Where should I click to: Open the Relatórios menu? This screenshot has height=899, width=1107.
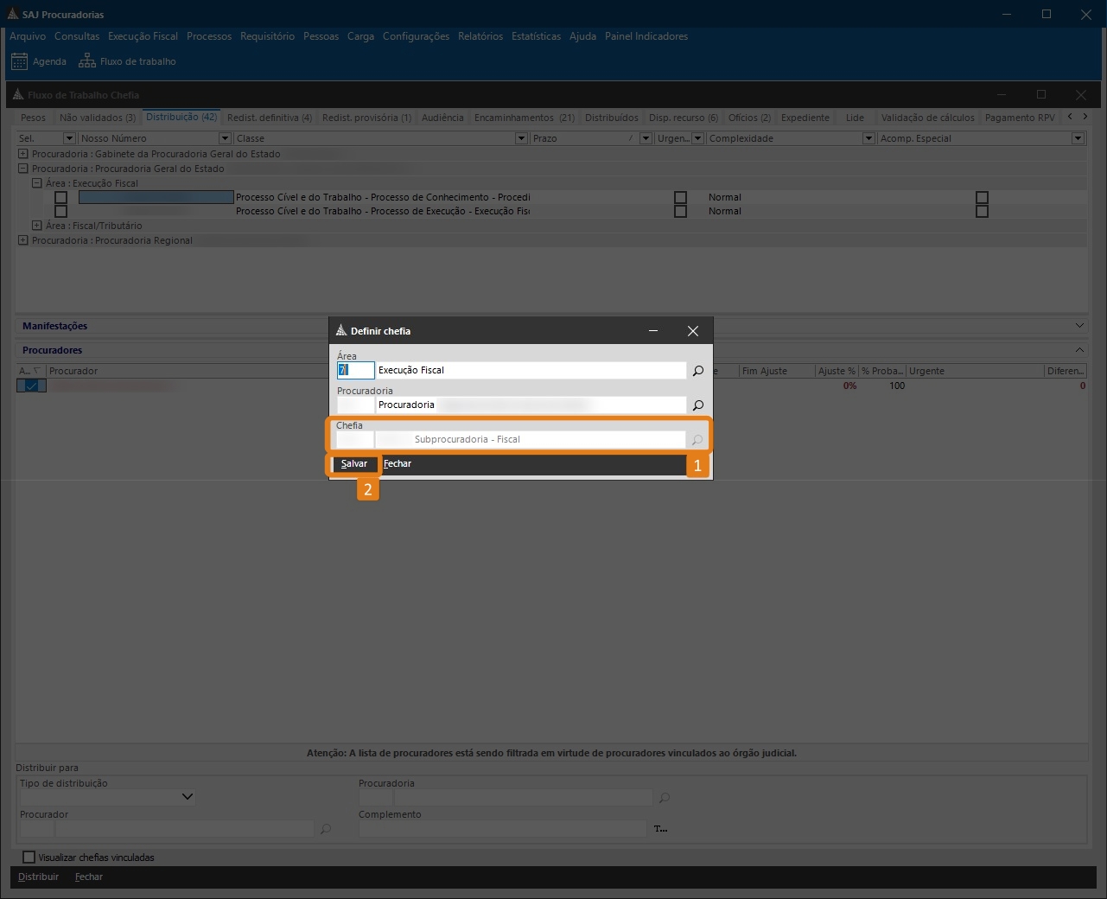coord(480,36)
